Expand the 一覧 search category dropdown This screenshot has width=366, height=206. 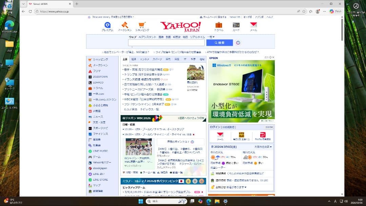211,37
